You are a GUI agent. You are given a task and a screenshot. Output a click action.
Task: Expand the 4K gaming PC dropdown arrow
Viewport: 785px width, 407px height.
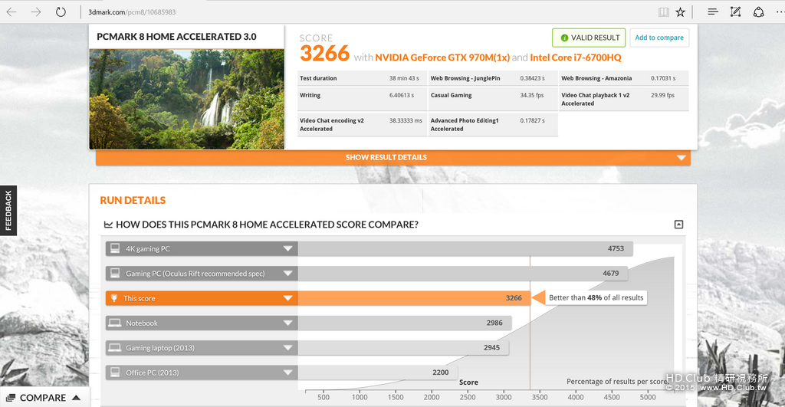pos(287,249)
